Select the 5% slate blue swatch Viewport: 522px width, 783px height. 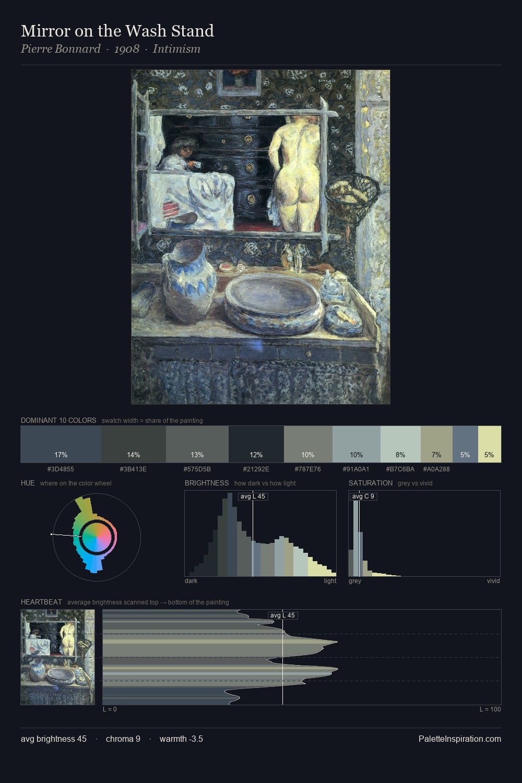point(465,444)
